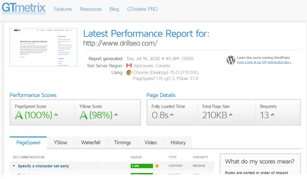Screen dimensions: 307x179
Task: Open the Features menu
Action: click(x=63, y=9)
